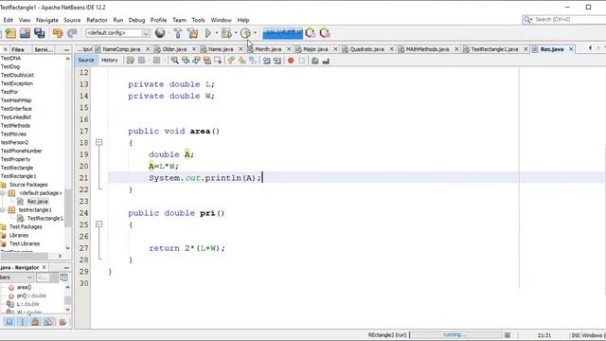Open the default config combo box
Viewport: 606px width, 341px height.
[117, 33]
